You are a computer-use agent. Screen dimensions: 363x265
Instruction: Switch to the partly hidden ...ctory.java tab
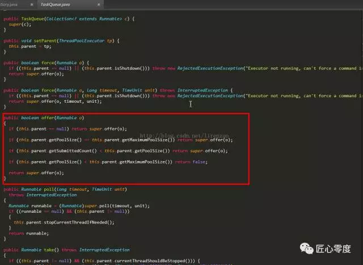(x=9, y=5)
